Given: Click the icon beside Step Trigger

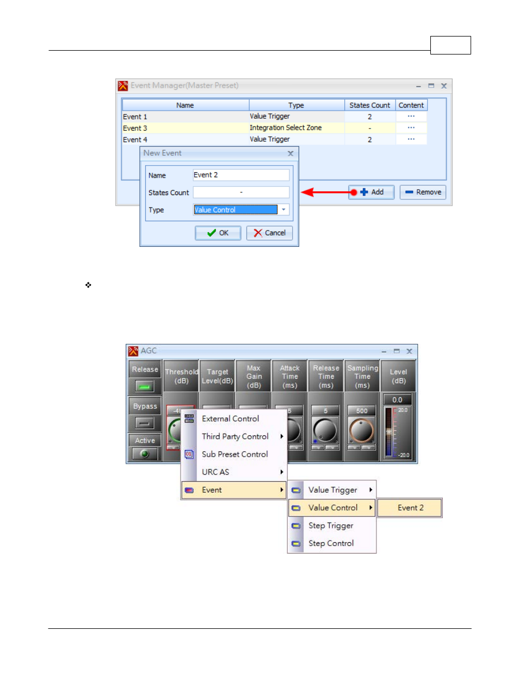Looking at the screenshot, I should (x=296, y=526).
